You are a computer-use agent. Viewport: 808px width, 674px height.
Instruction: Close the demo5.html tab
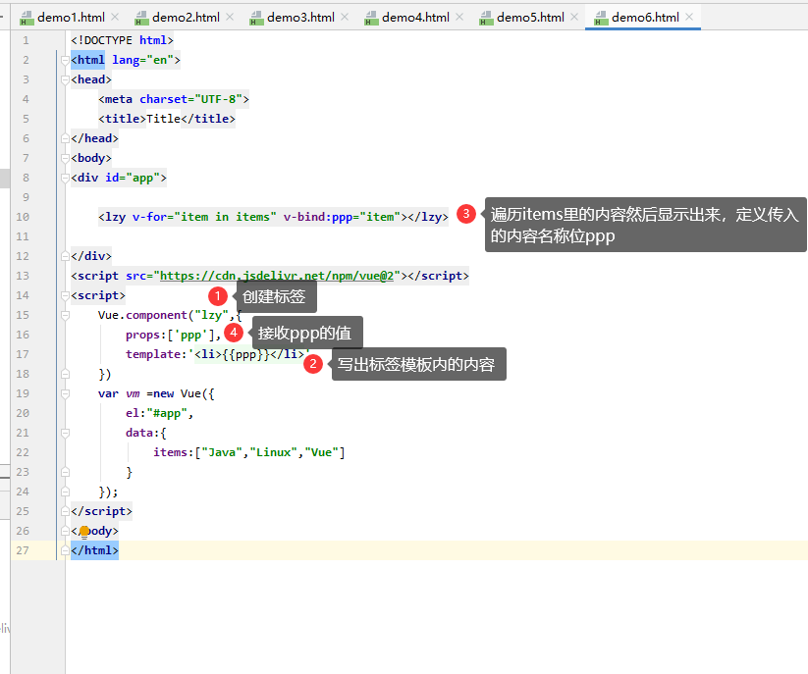(574, 17)
